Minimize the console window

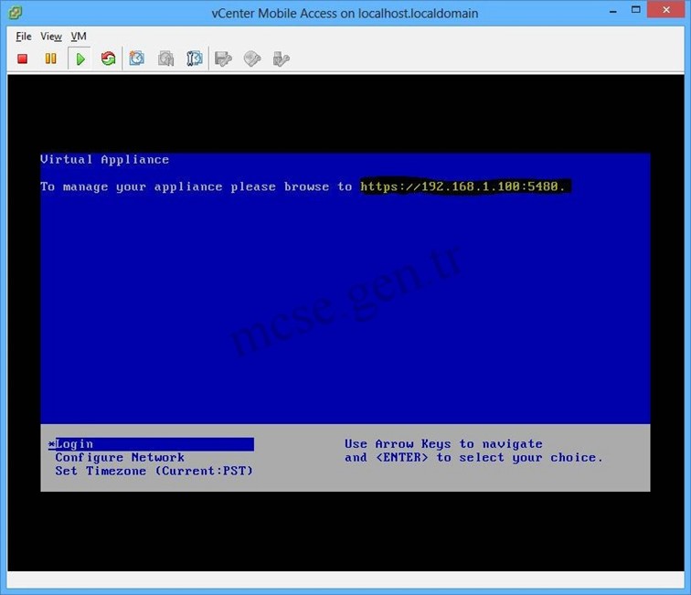[x=613, y=11]
